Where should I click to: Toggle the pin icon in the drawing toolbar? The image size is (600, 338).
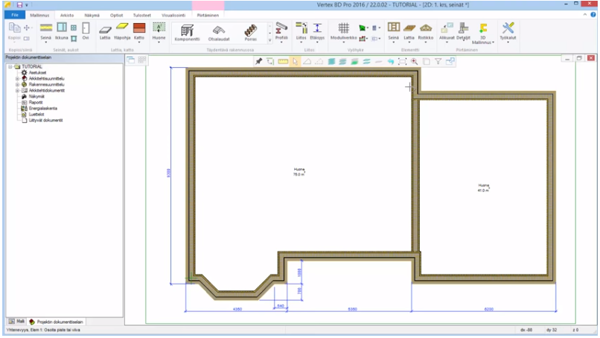coord(258,62)
